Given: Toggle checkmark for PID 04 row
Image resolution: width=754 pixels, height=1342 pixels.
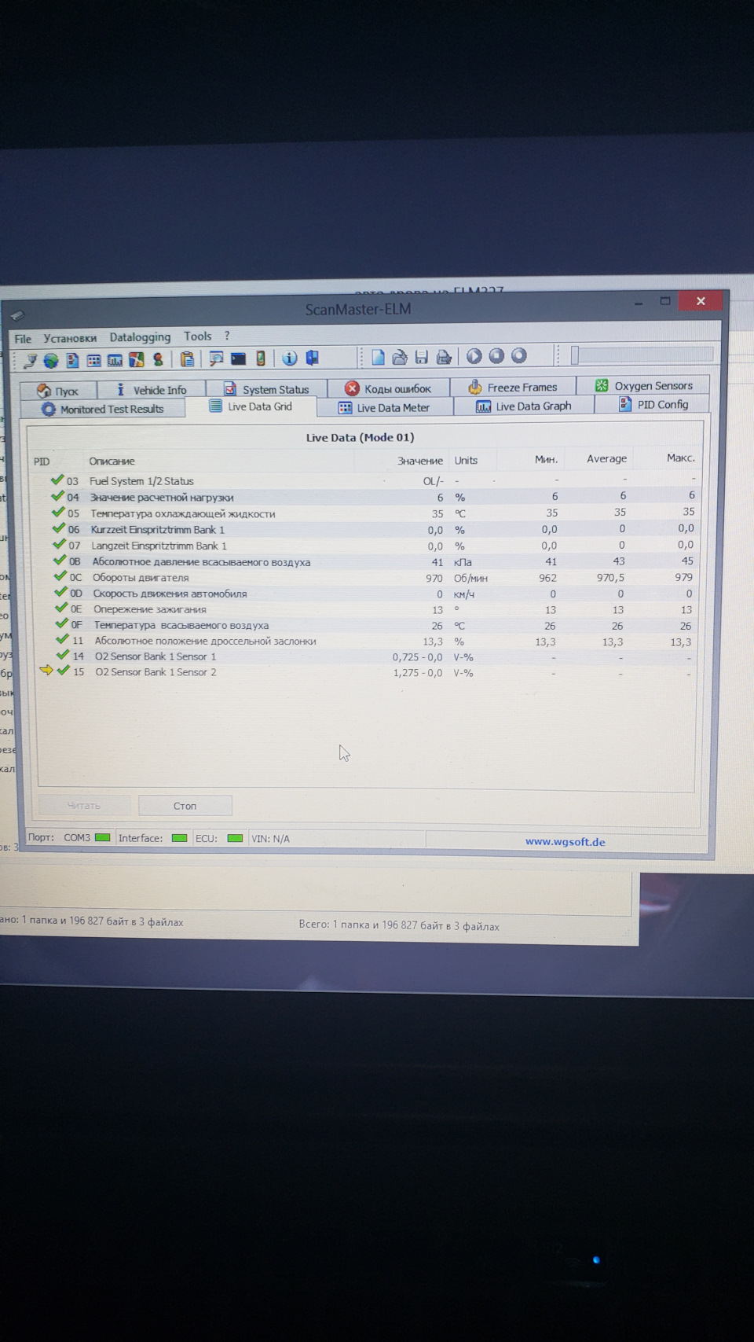Looking at the screenshot, I should (x=57, y=496).
